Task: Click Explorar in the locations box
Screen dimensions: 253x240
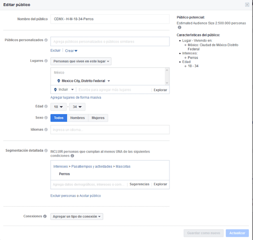Action: (160, 90)
